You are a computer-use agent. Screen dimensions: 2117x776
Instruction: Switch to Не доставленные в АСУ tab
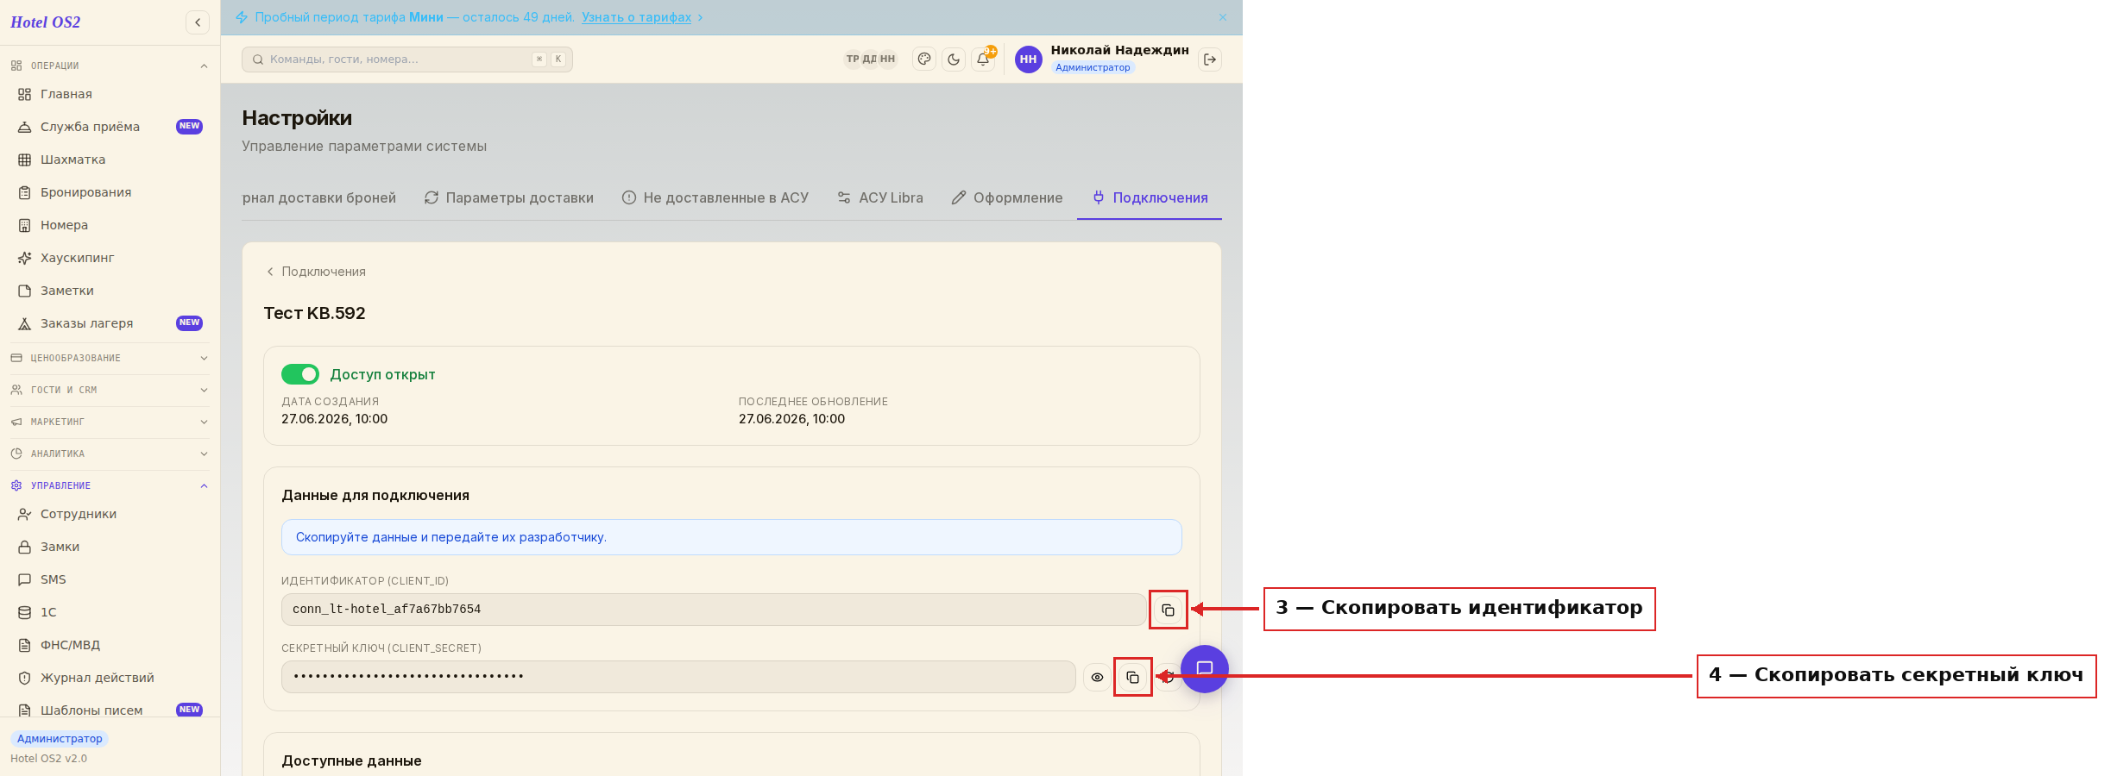click(715, 198)
